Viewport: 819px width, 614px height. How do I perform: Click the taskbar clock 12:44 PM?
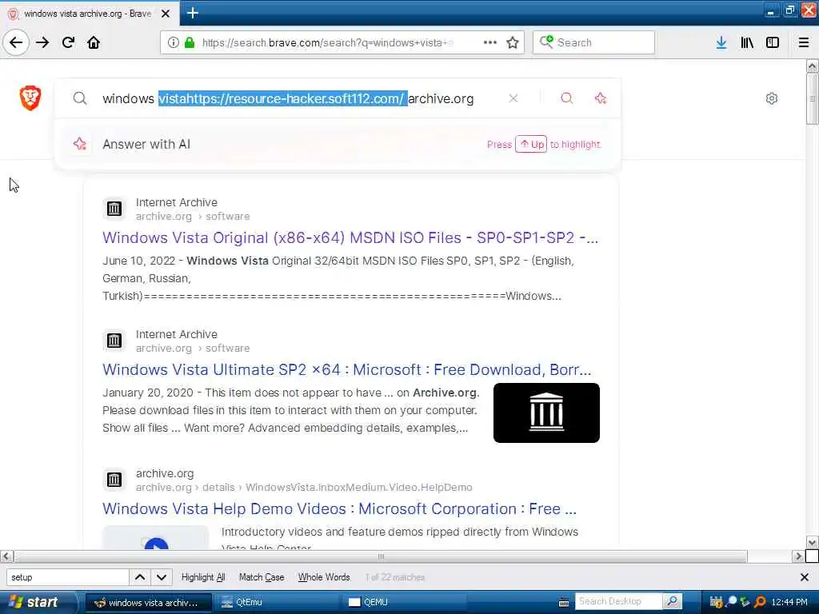coord(789,602)
